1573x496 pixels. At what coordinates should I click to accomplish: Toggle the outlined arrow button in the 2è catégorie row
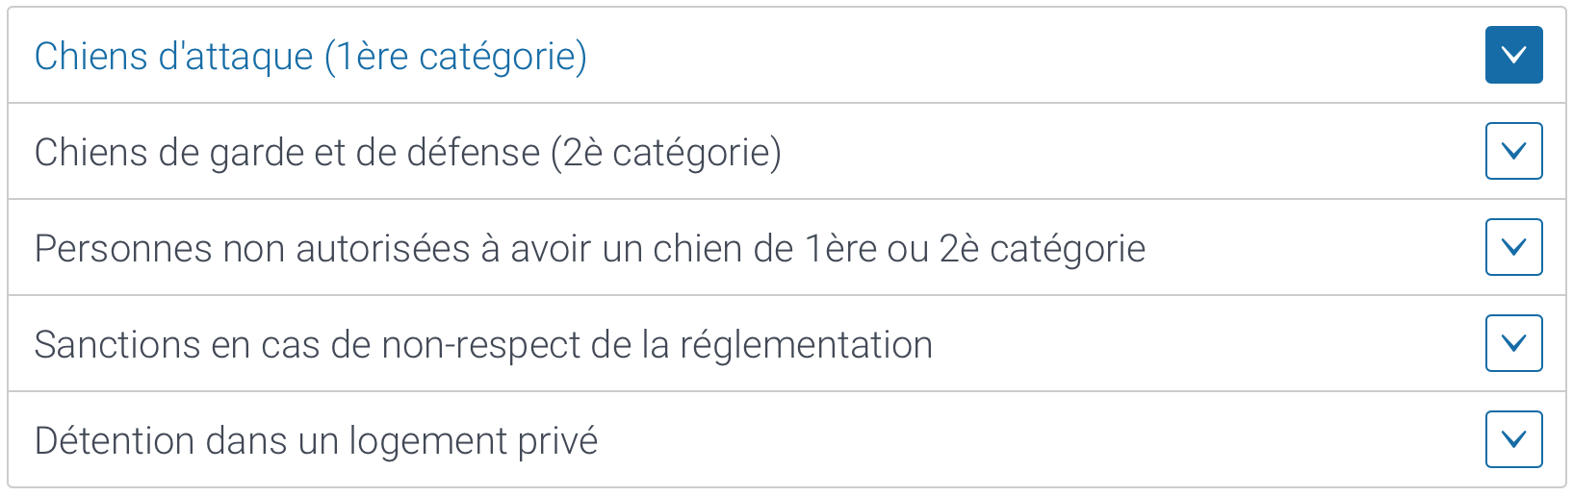click(x=1513, y=151)
